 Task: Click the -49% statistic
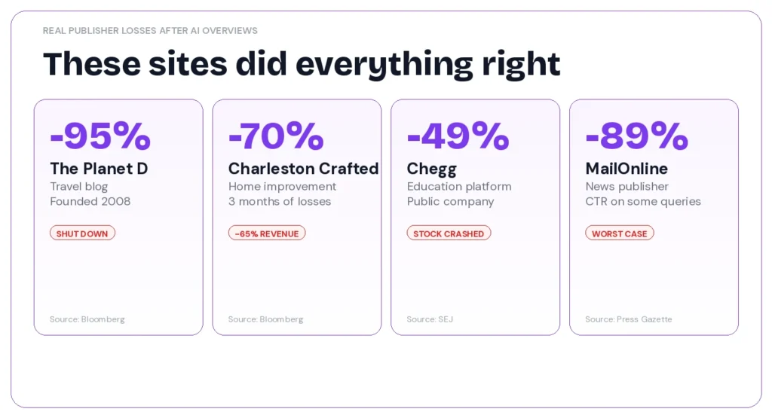(x=458, y=136)
